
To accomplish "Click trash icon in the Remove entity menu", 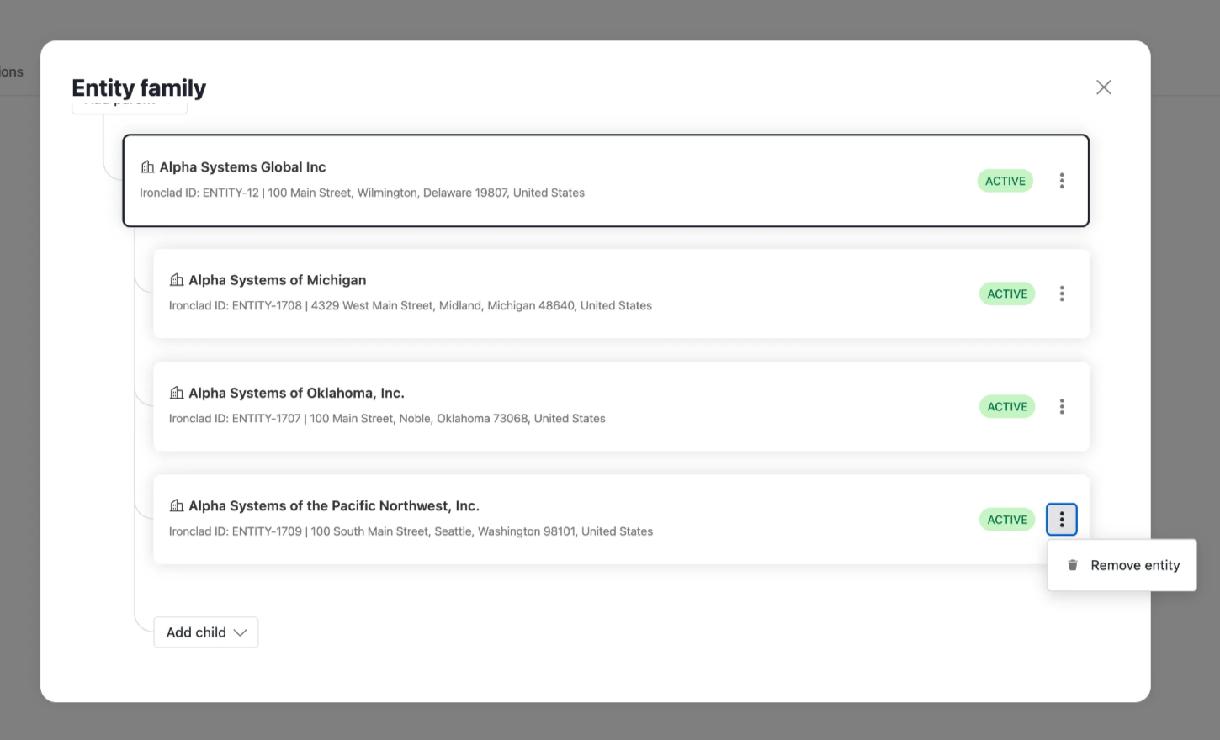I will [1073, 565].
